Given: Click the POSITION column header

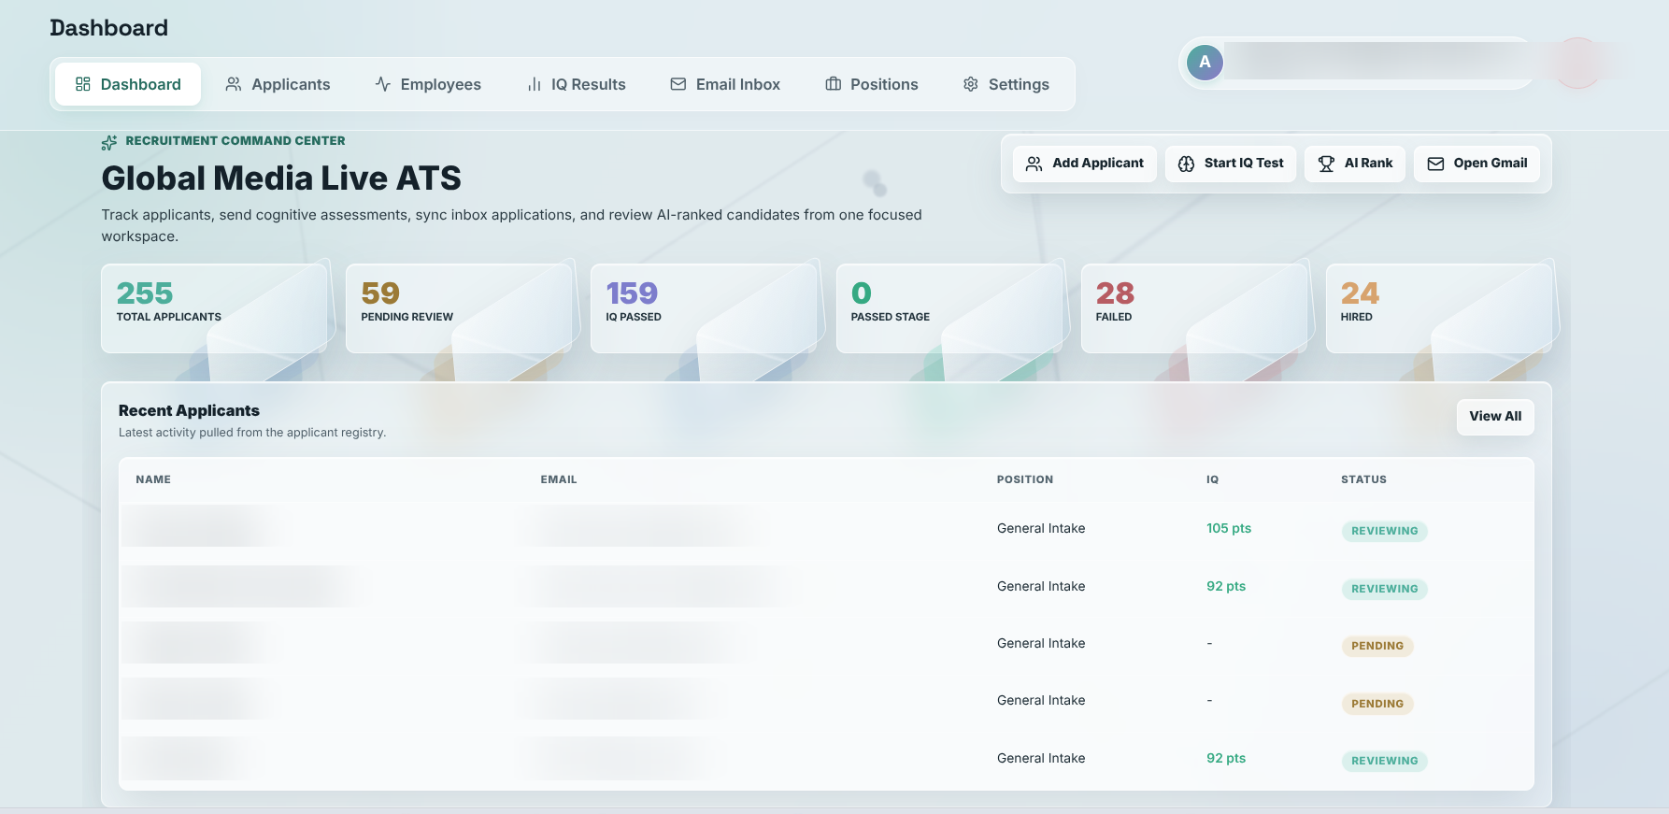Looking at the screenshot, I should [x=1025, y=479].
